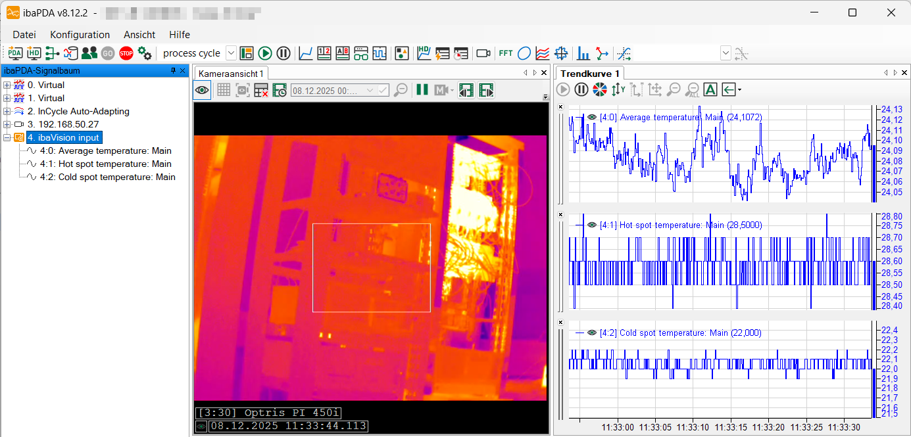Image resolution: width=911 pixels, height=437 pixels.
Task: Open the Ansicht menu
Action: click(139, 35)
